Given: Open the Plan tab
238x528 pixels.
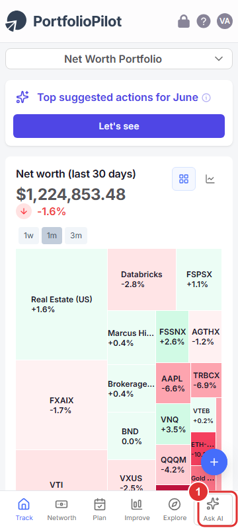Looking at the screenshot, I should (x=99, y=510).
